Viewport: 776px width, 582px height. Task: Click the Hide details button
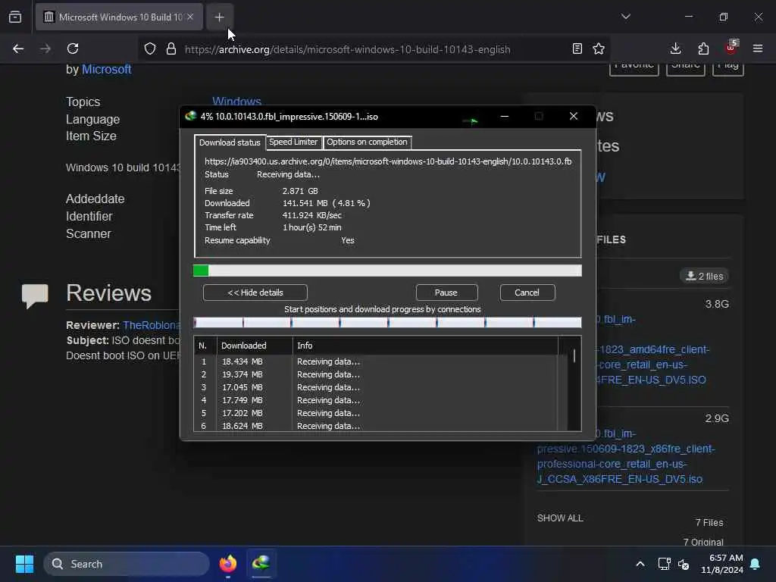click(x=255, y=293)
